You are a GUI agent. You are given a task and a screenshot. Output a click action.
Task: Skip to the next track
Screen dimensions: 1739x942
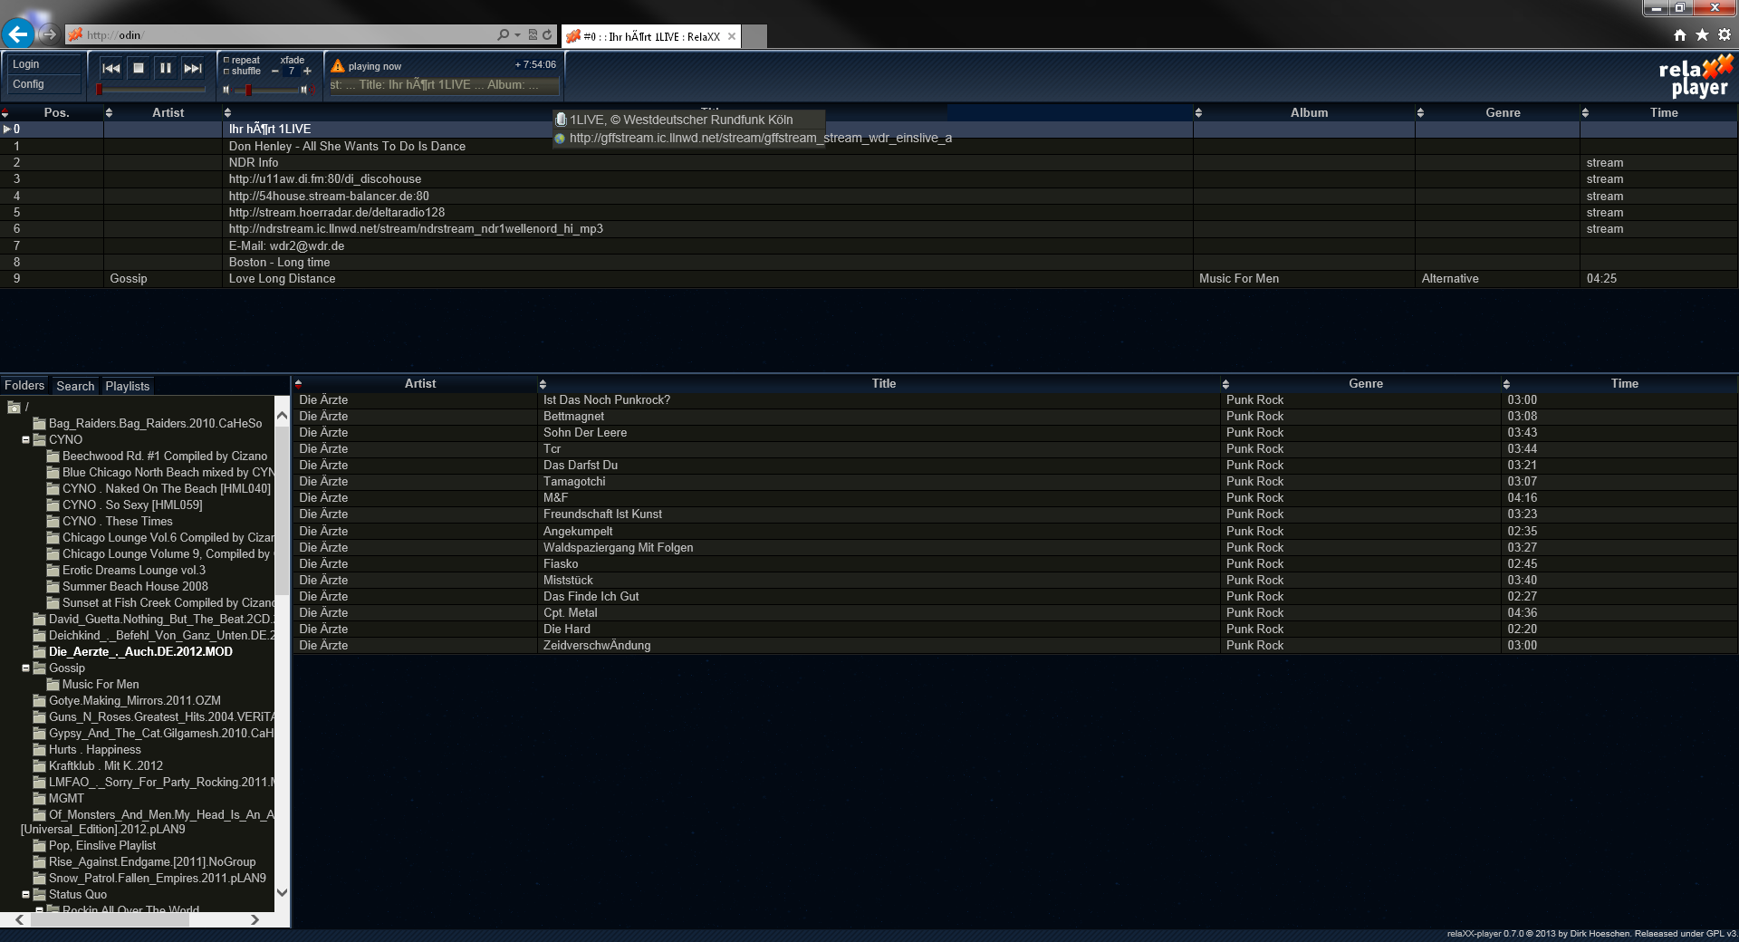193,68
